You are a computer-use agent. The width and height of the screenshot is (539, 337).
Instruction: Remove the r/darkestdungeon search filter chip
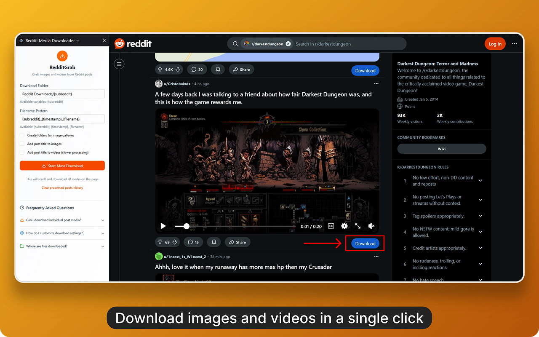[x=288, y=44]
